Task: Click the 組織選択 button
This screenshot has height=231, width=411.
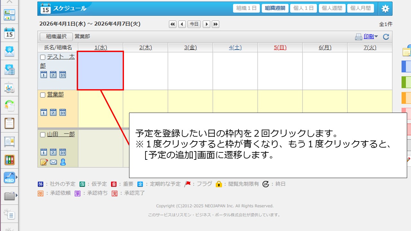Action: point(56,37)
